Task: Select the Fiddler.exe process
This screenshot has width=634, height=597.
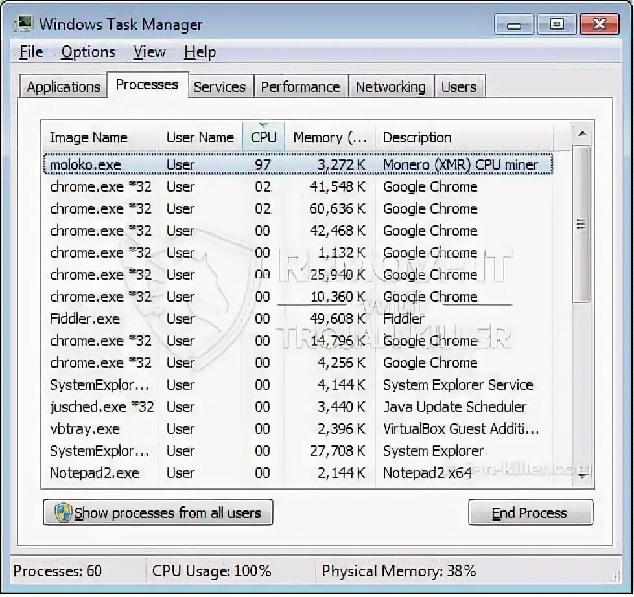Action: pos(298,319)
